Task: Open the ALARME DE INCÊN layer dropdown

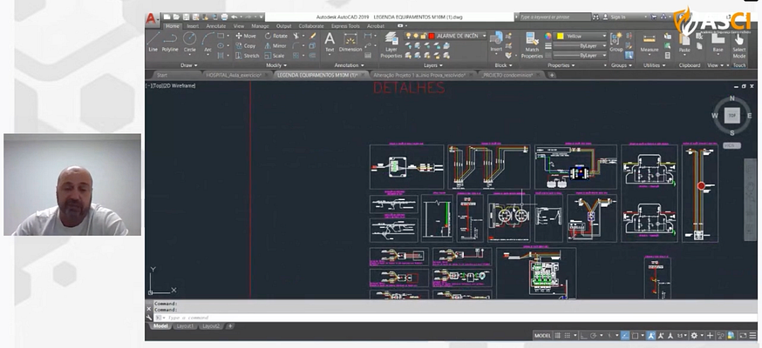Action: pyautogui.click(x=484, y=36)
